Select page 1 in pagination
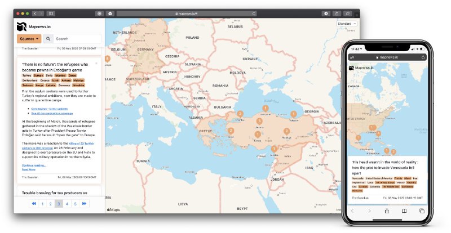The image size is (451, 233). 42,204
